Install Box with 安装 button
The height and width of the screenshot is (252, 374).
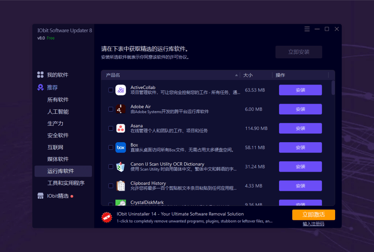tap(300, 147)
